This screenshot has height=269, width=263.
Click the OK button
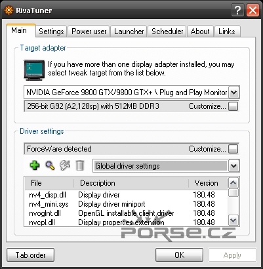179,255
